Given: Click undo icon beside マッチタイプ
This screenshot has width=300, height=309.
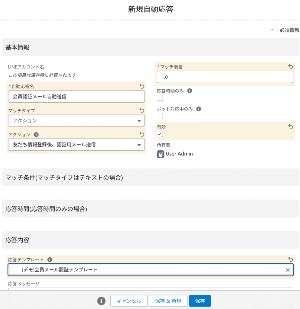Looking at the screenshot, I should pos(142,110).
